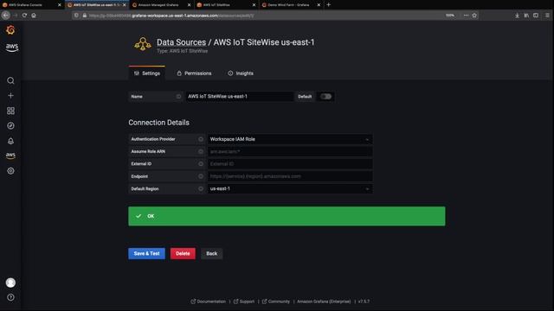Viewport: 554px width, 311px height.
Task: Click the Default Region info icon
Action: click(x=201, y=188)
